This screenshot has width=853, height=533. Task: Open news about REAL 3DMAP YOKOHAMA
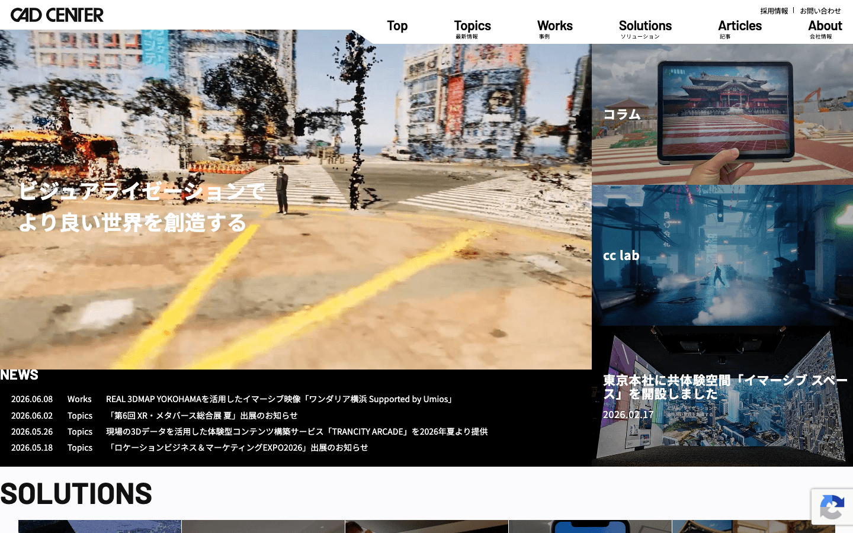pos(281,399)
